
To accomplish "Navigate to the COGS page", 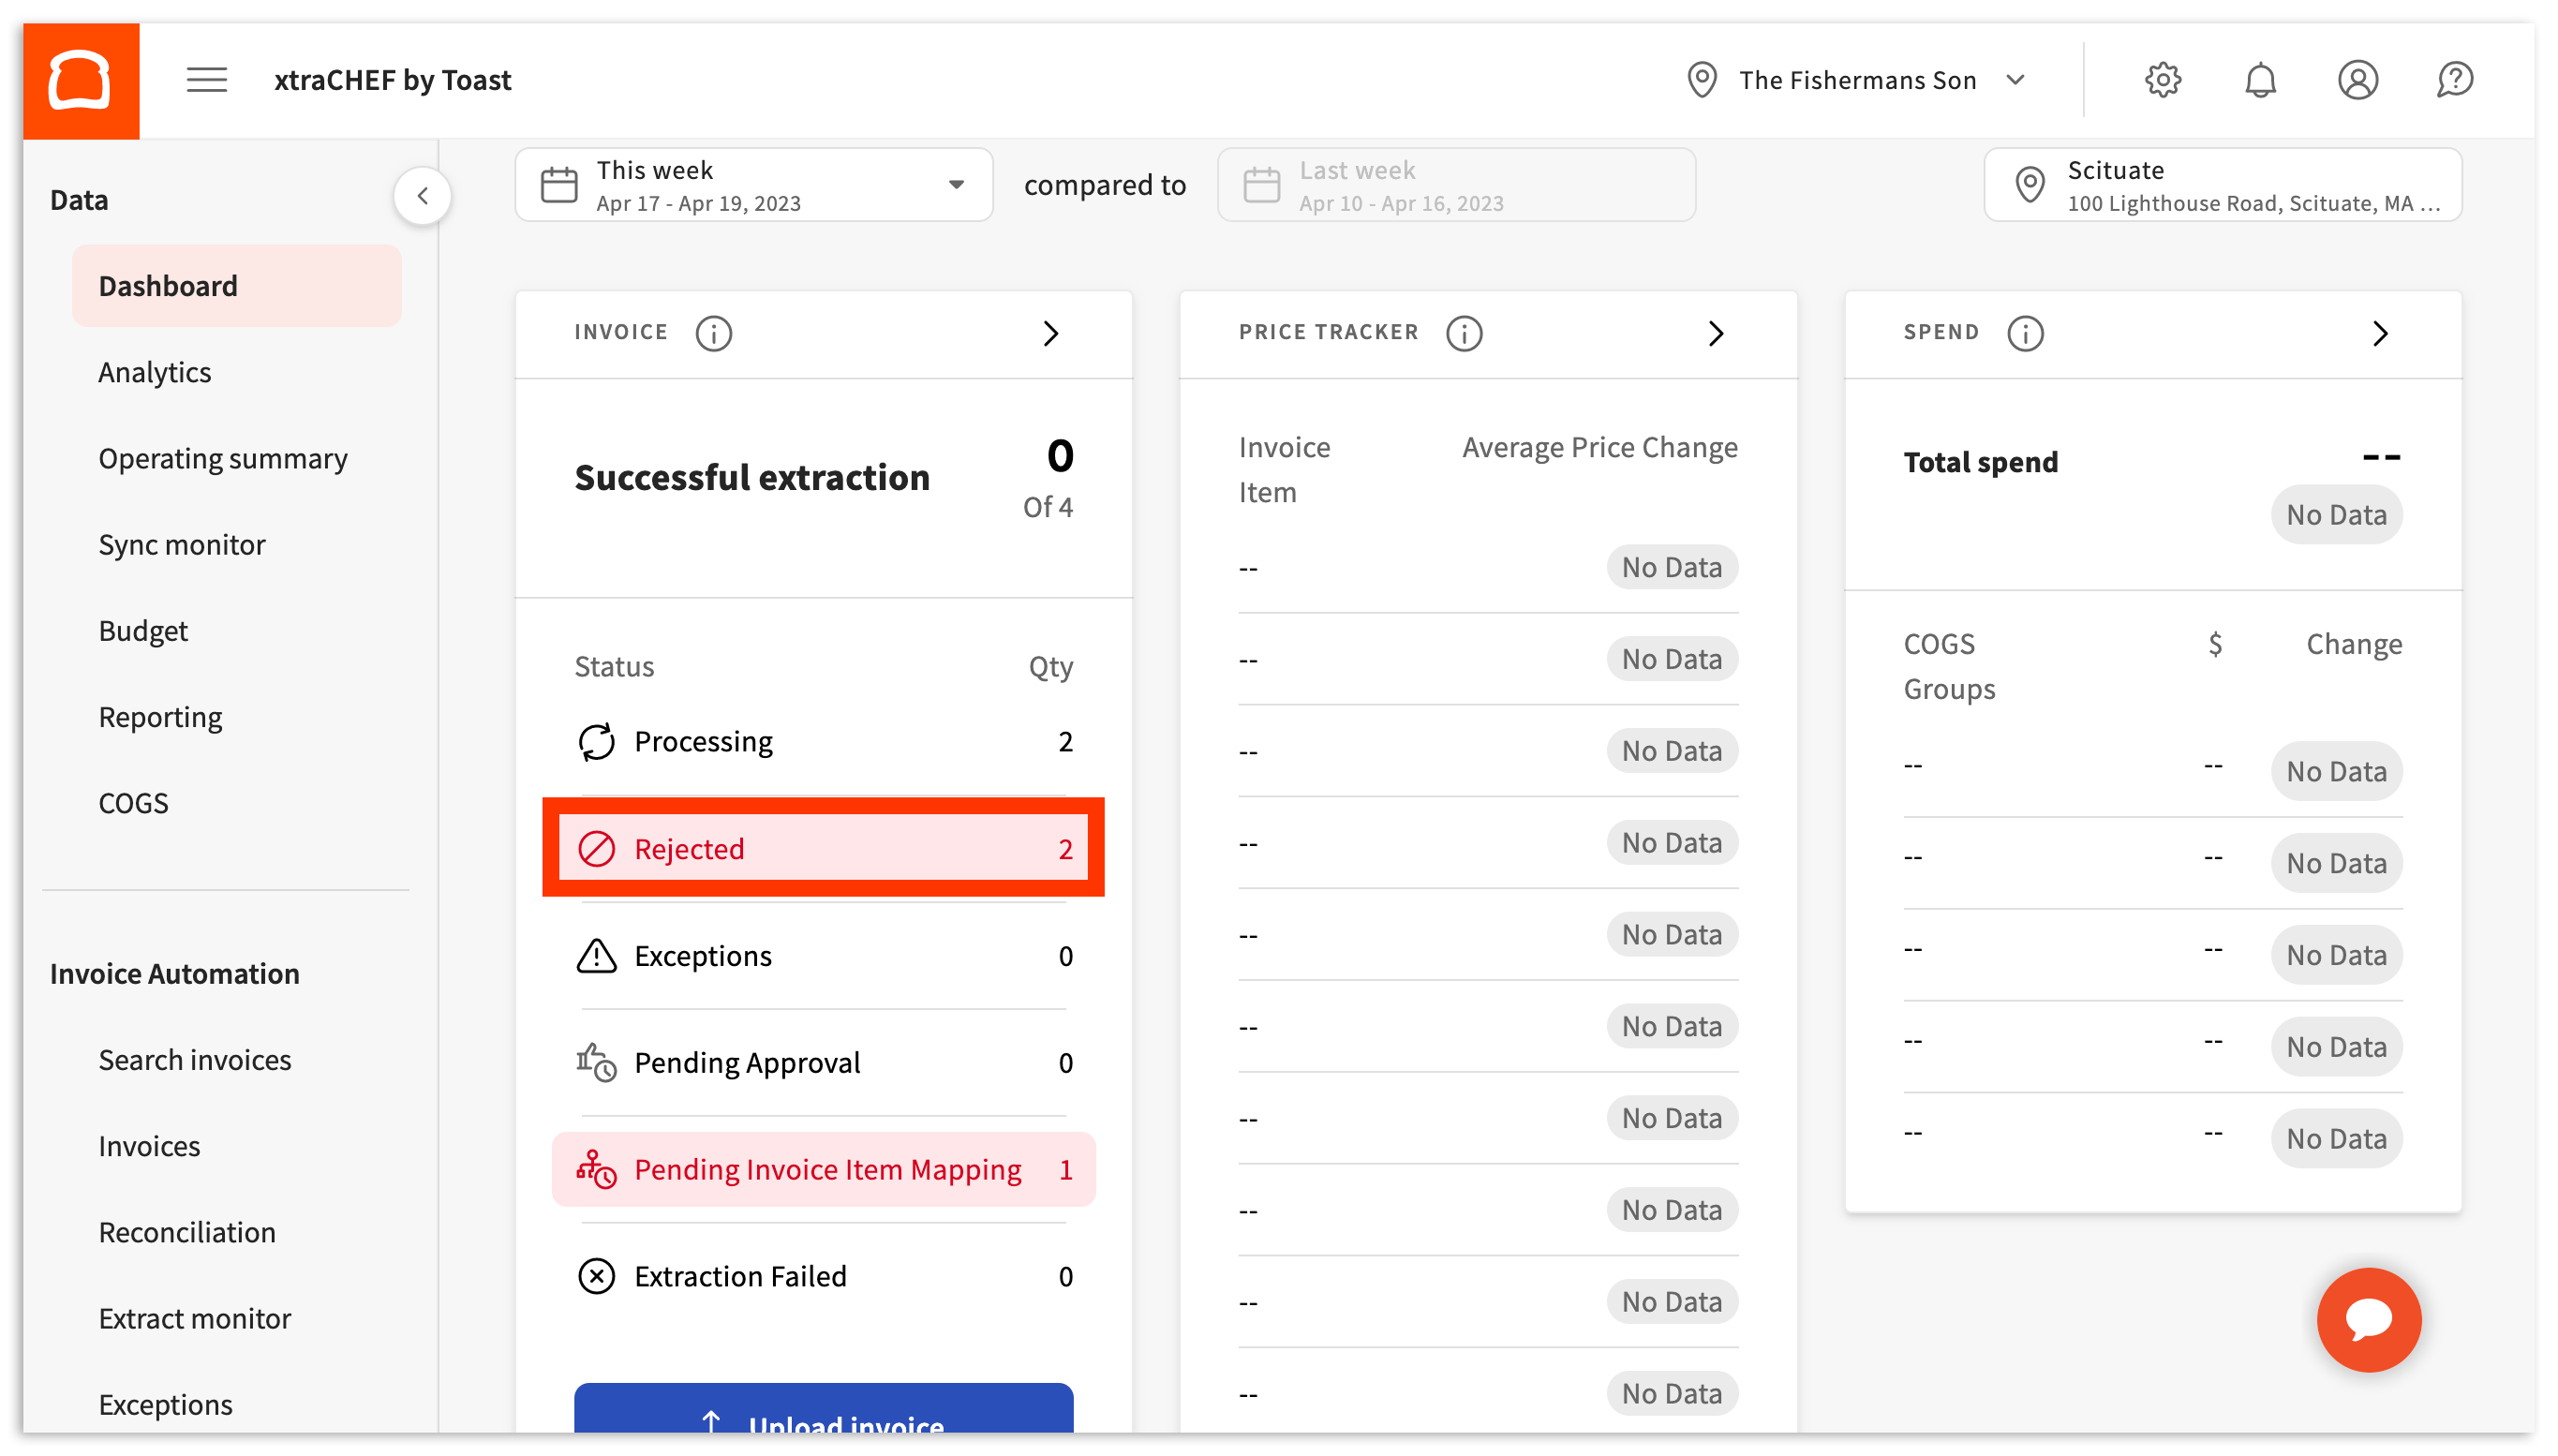I will point(132,802).
